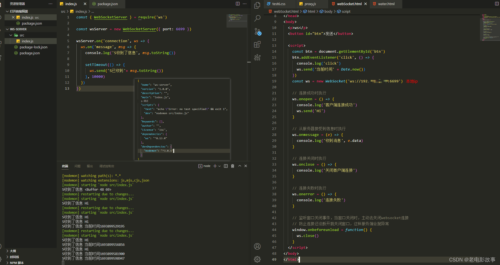Click WebSocketServer in the require line
Viewport: 500px width, 265px height.
[x=110, y=17]
